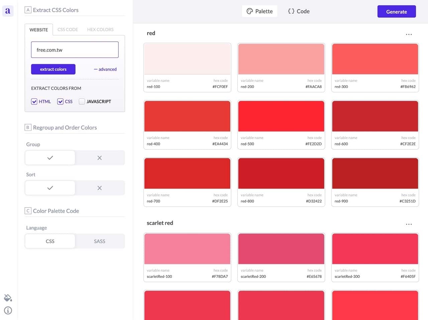Viewport: 428px width, 320px height.
Task: Select the red-500 color swatch
Action: pyautogui.click(x=281, y=116)
